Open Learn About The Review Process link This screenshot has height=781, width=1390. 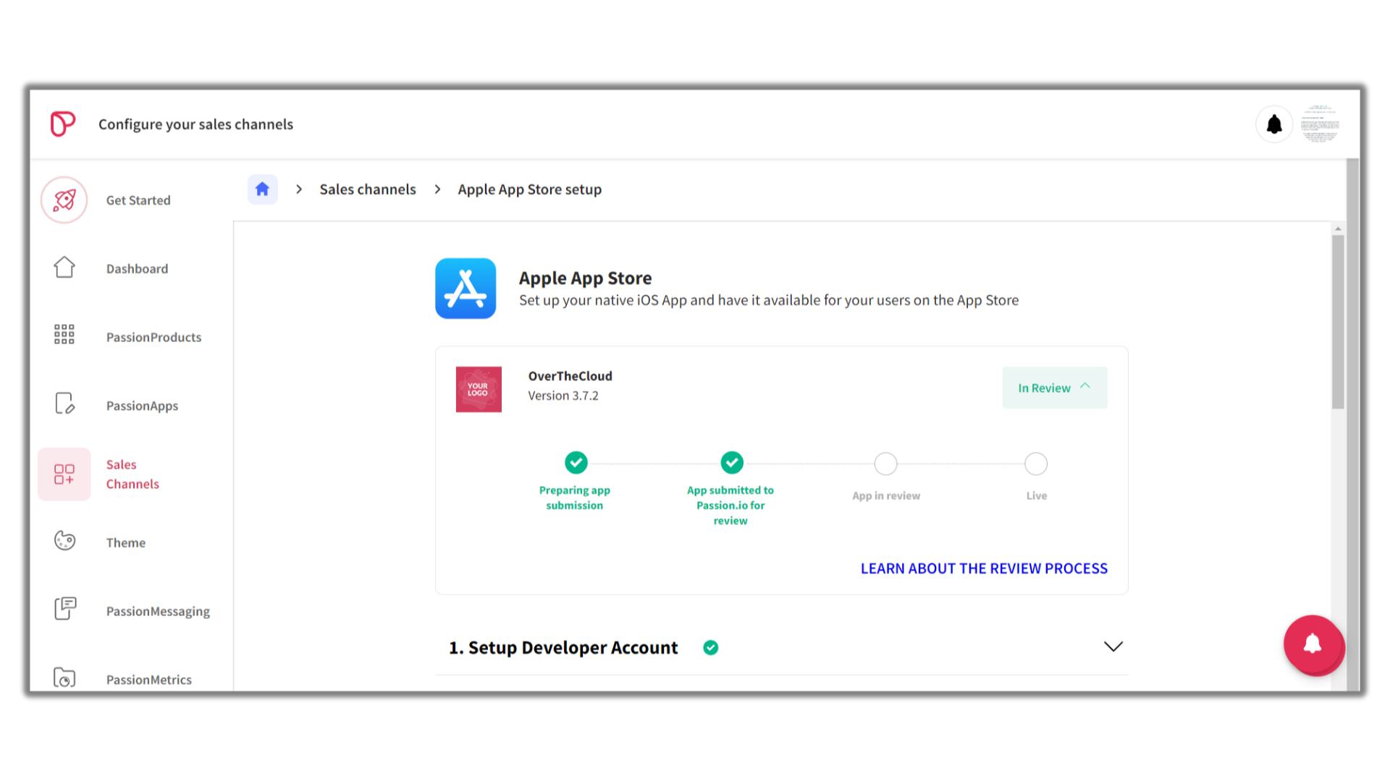984,568
